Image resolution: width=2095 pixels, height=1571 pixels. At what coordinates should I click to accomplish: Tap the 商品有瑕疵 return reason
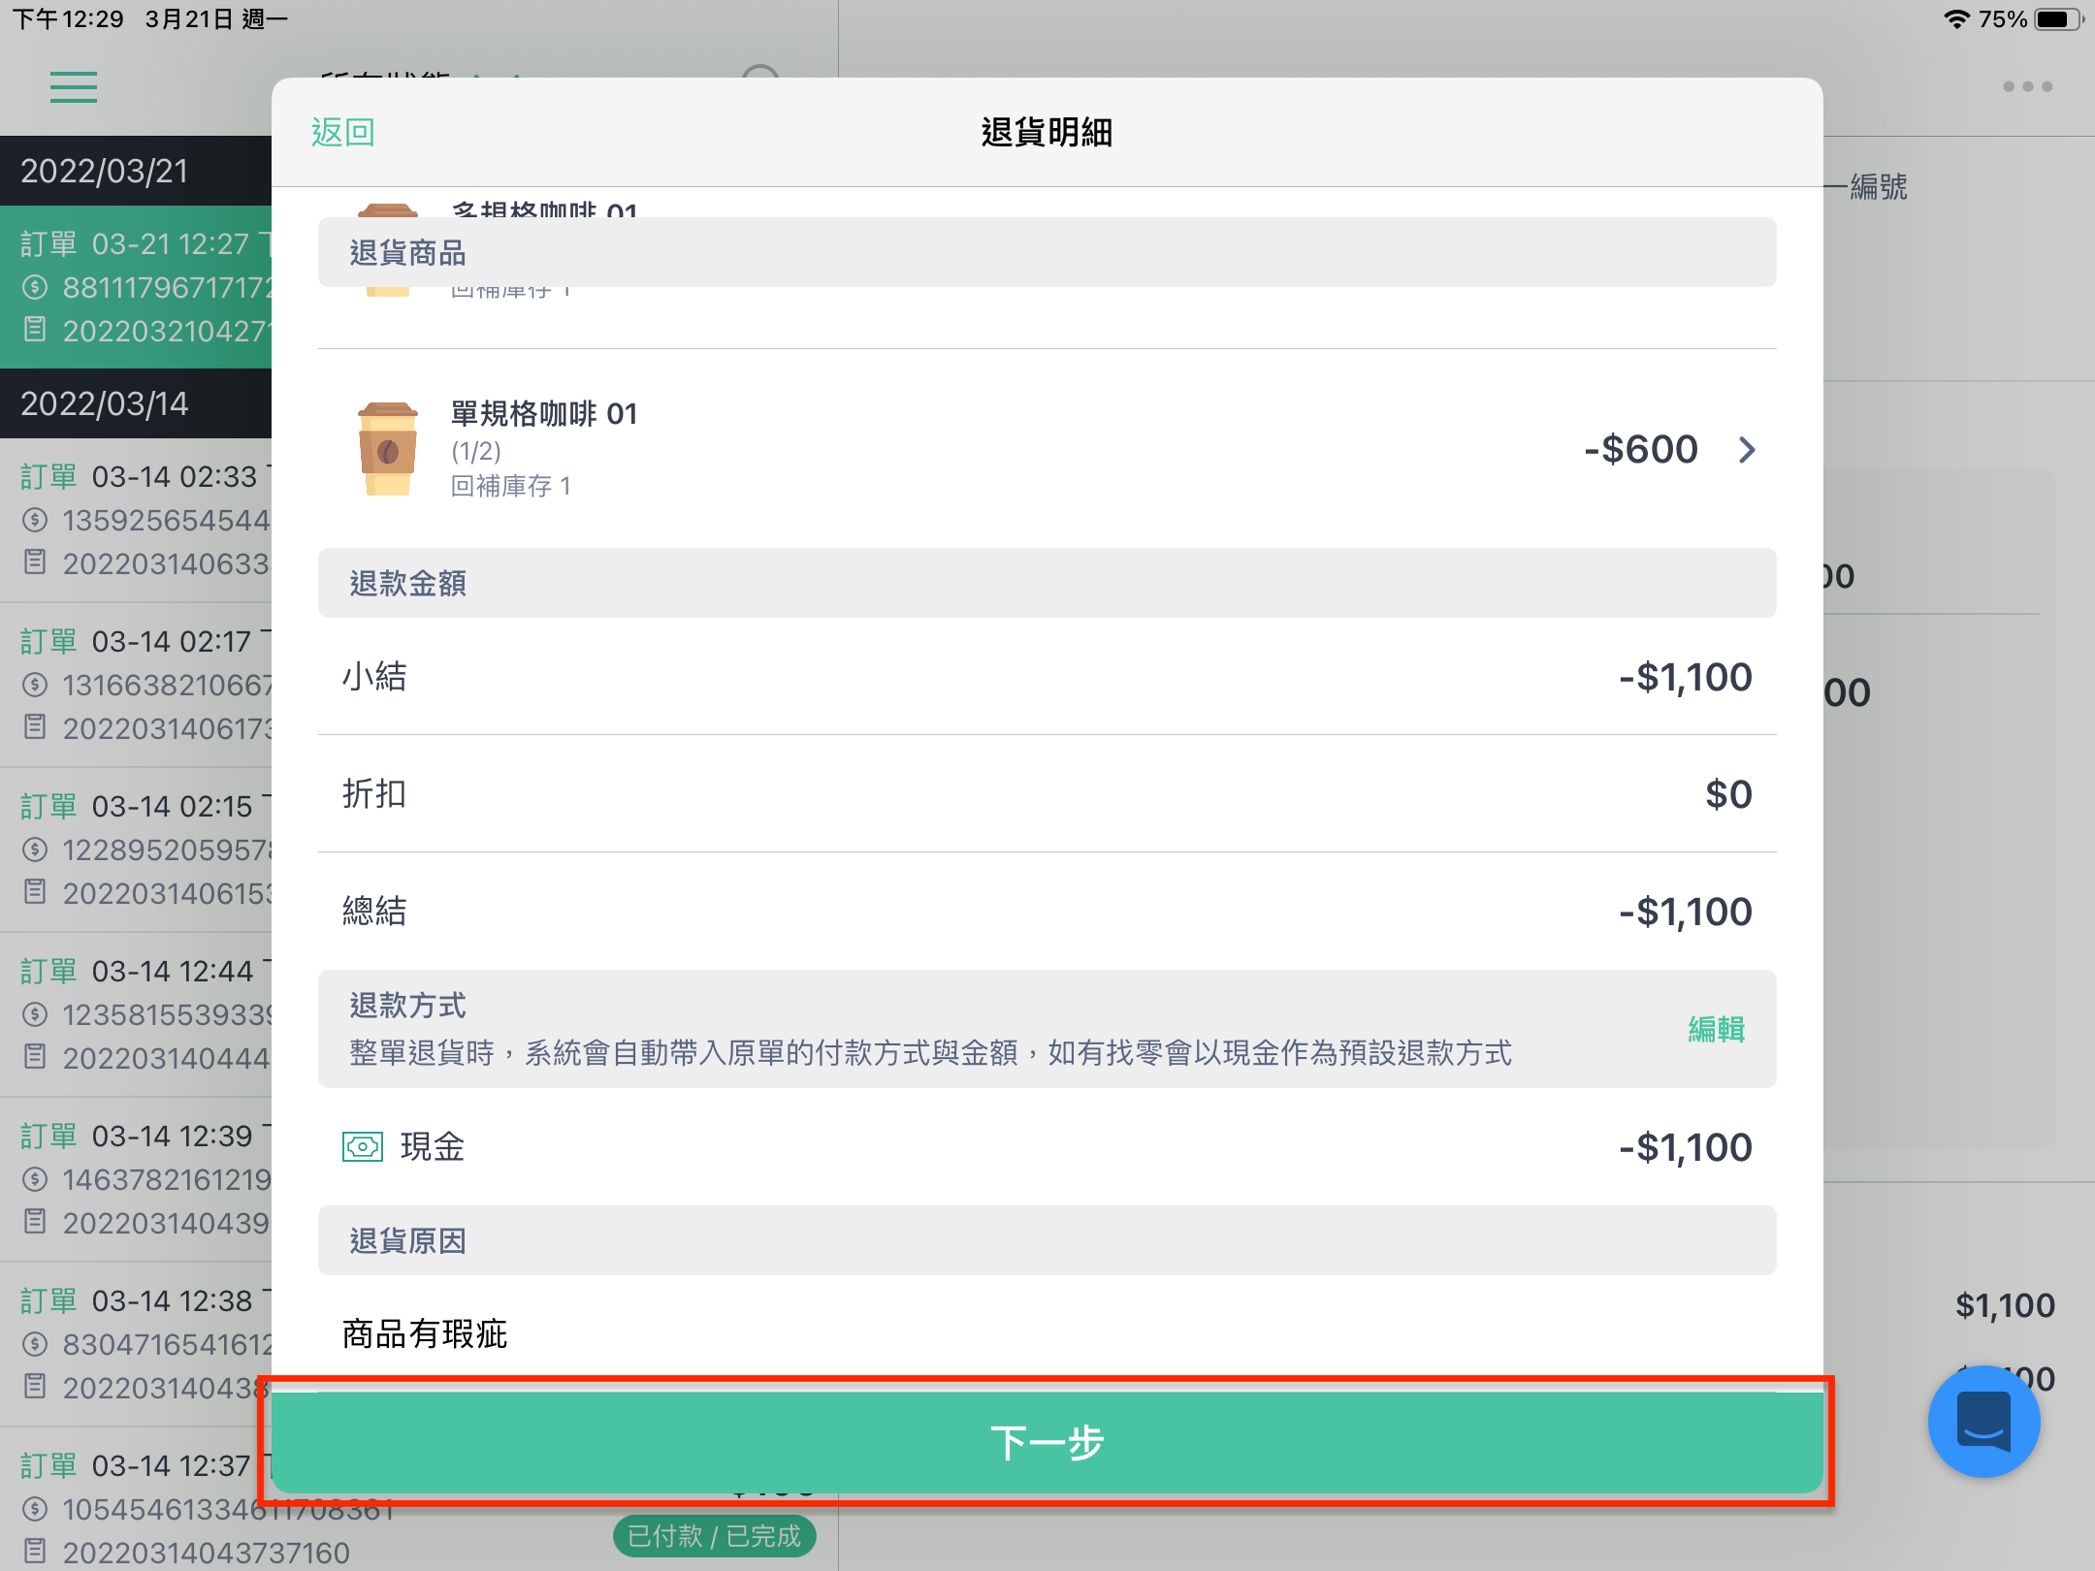[425, 1333]
